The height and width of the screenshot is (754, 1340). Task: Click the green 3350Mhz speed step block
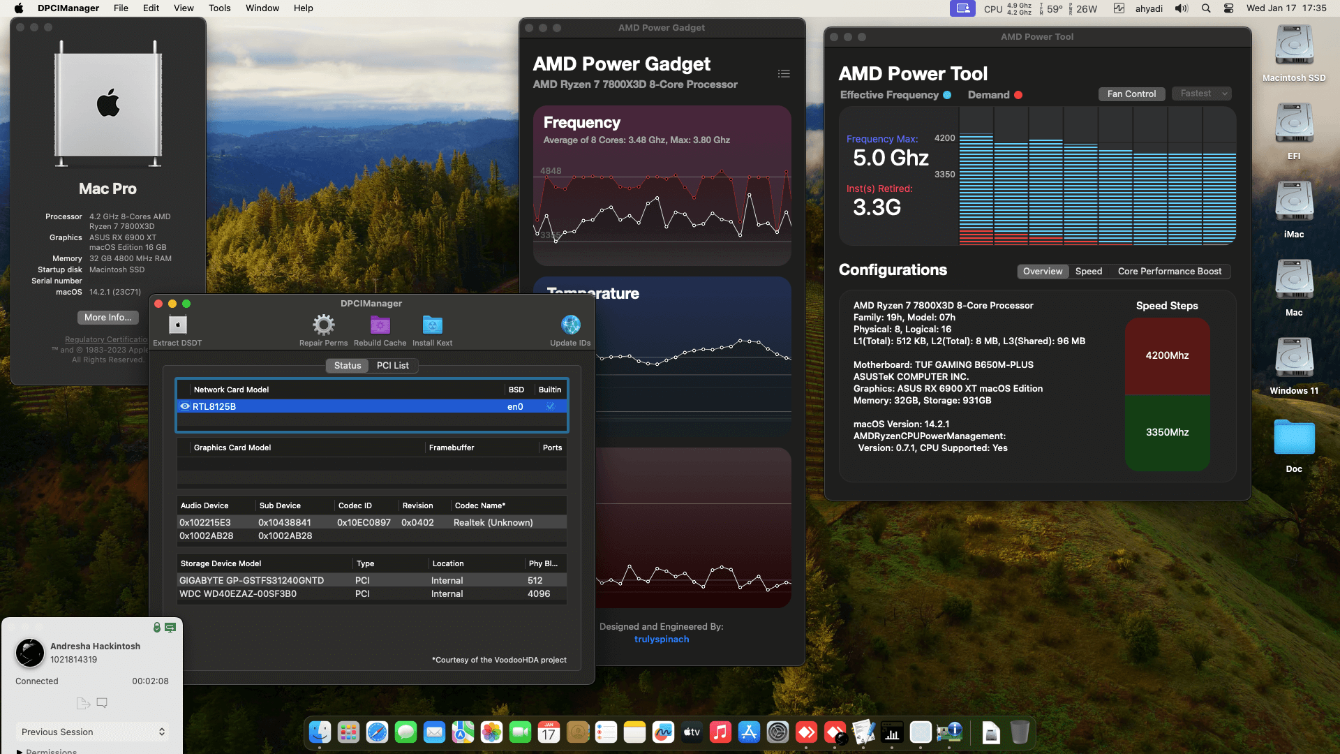pos(1167,433)
